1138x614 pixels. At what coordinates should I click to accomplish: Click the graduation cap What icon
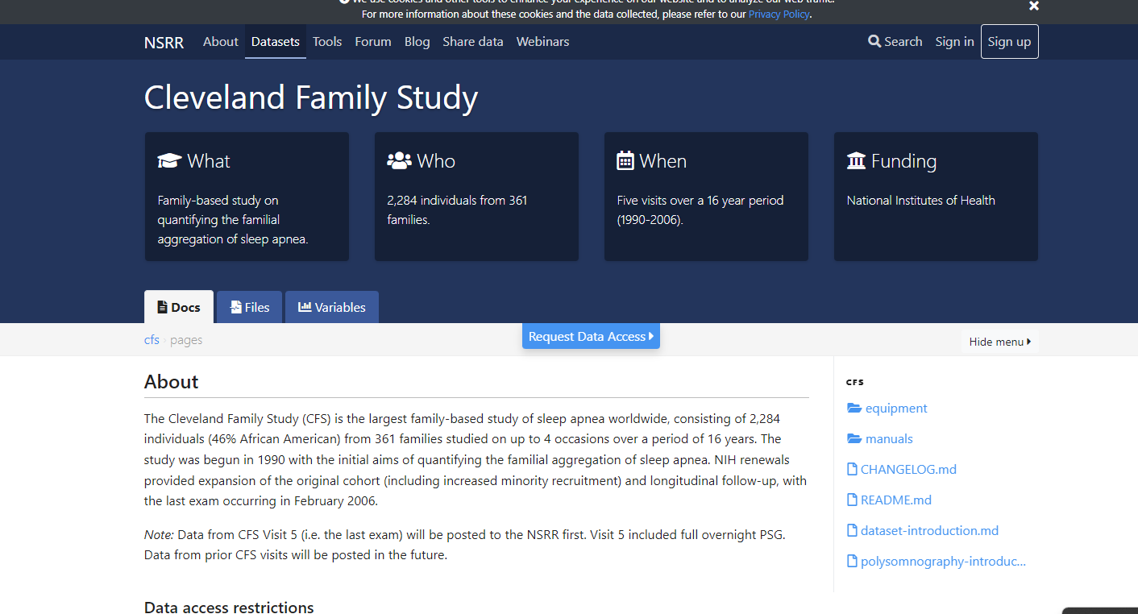pyautogui.click(x=169, y=161)
